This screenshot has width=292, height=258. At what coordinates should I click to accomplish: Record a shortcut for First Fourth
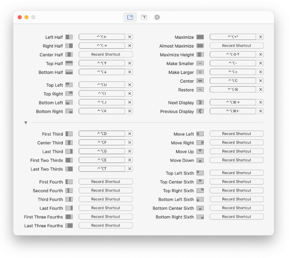click(x=106, y=182)
